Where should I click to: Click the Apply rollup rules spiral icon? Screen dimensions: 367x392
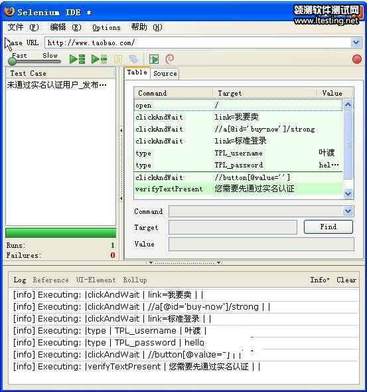[170, 59]
